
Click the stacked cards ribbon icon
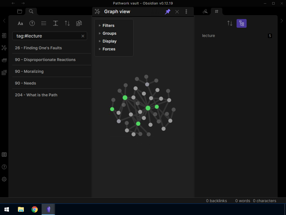pos(4,60)
